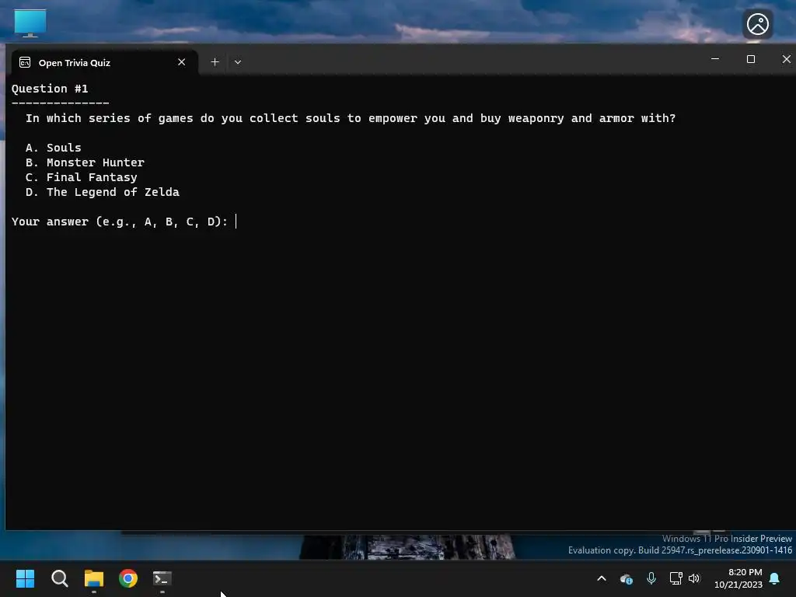The width and height of the screenshot is (796, 597).
Task: Click the 'B. Monster Hunter' answer text
Action: [x=85, y=162]
